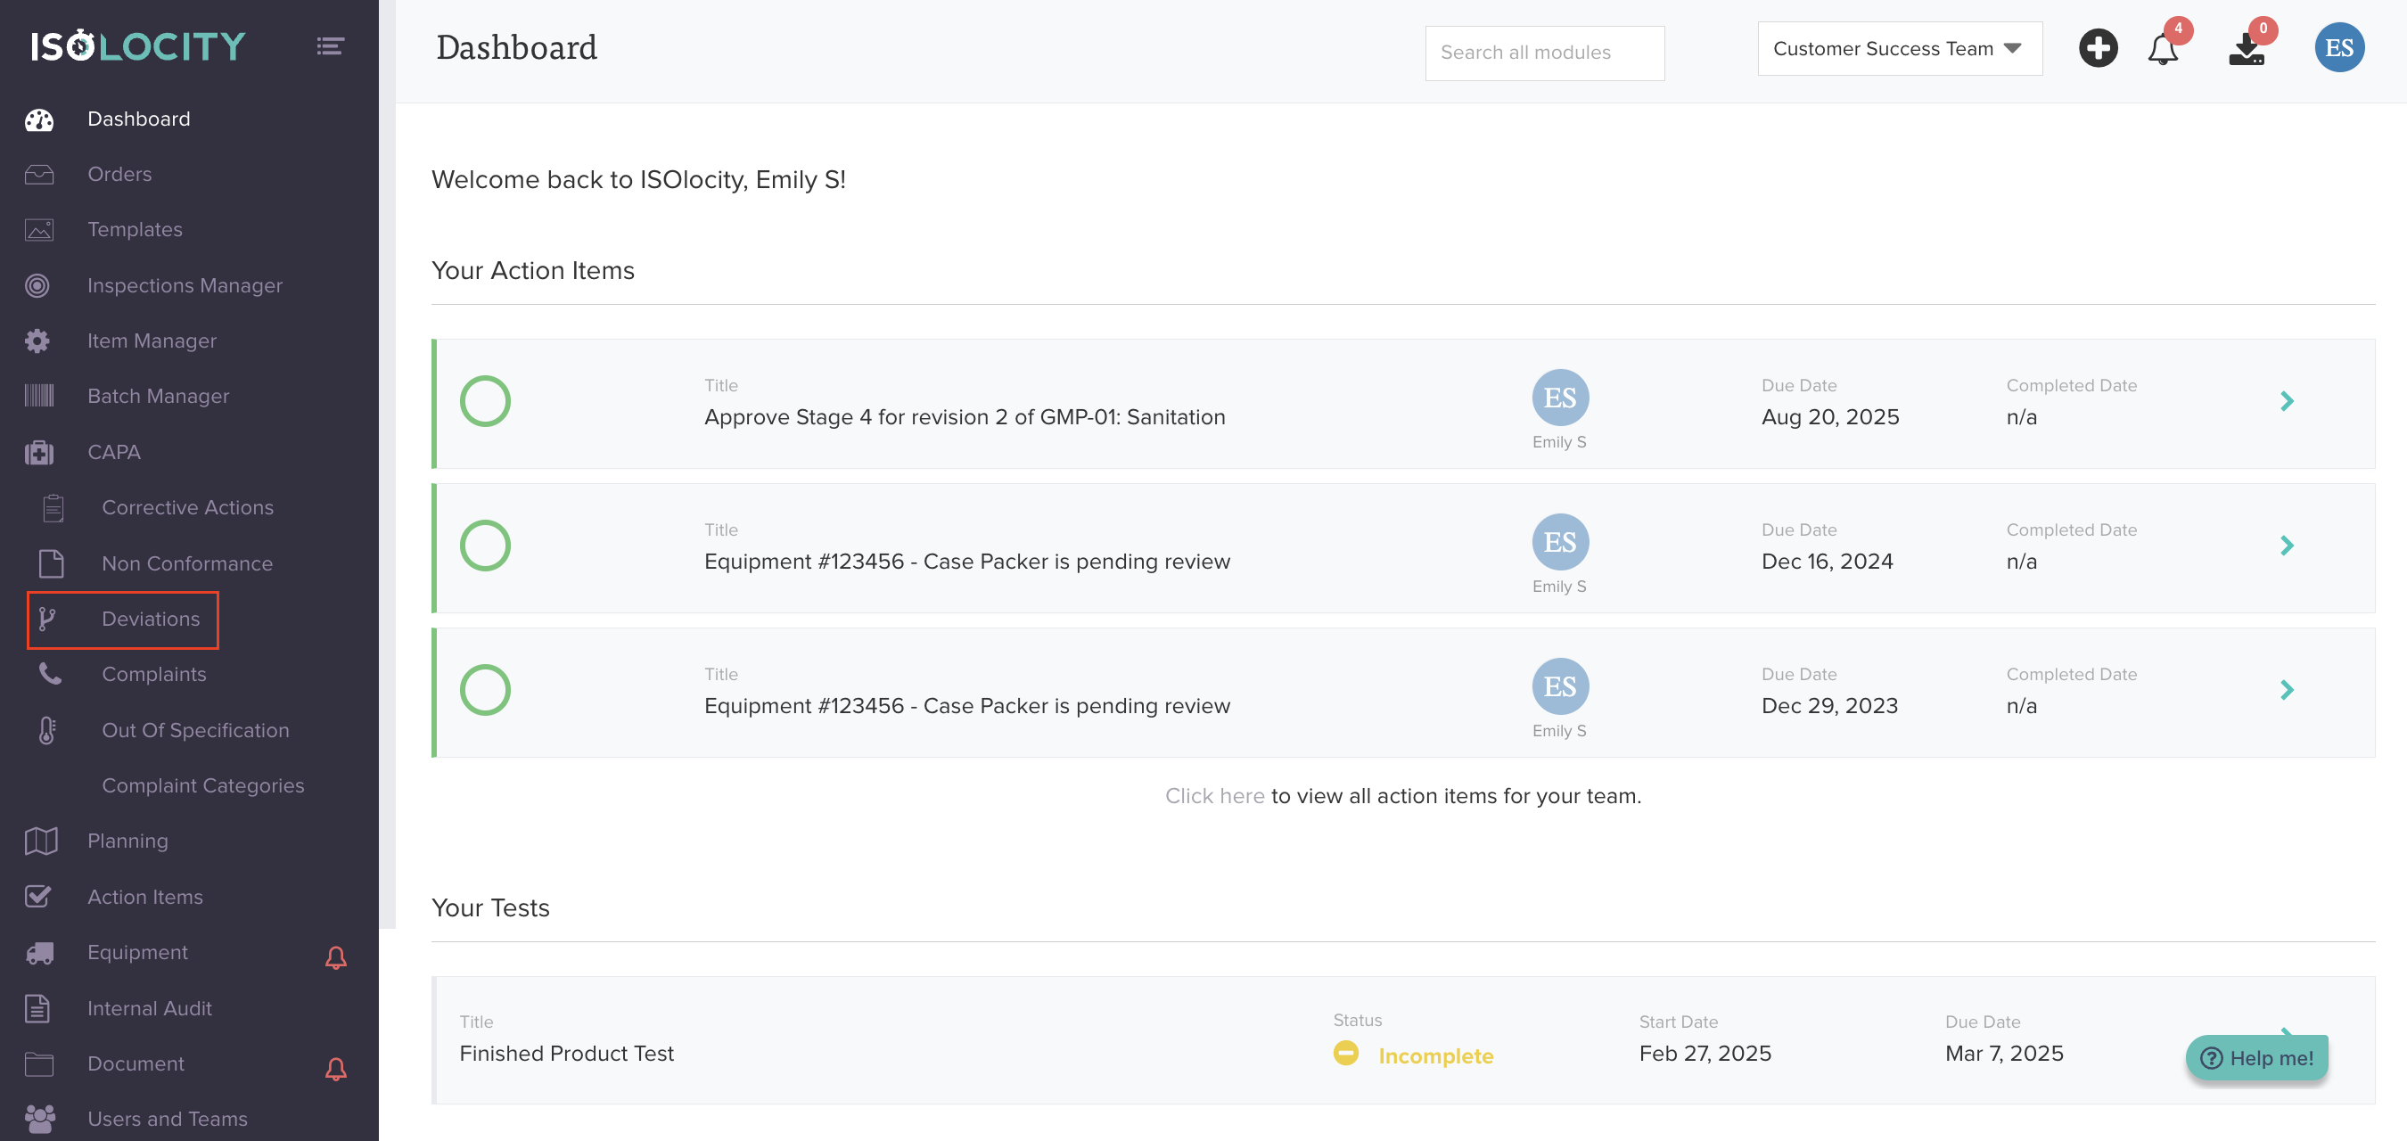Focus the Search all modules field
This screenshot has height=1141, width=2407.
(x=1544, y=53)
